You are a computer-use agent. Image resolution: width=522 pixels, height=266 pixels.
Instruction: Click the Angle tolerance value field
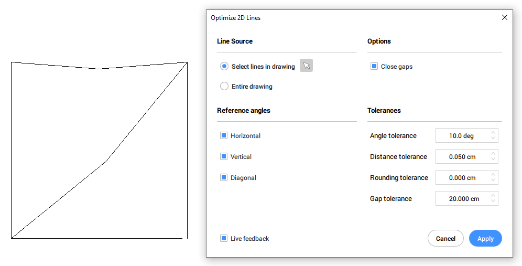[461, 136]
